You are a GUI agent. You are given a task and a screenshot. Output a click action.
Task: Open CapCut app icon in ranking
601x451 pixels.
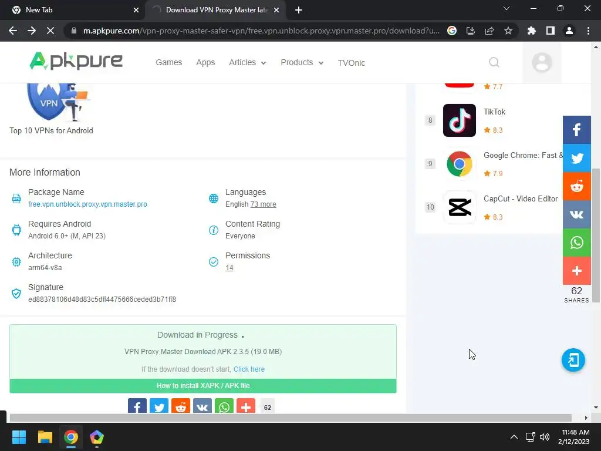459,207
